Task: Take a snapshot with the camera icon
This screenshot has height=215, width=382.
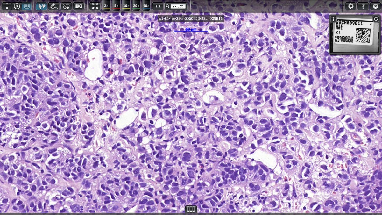Action: click(79, 6)
